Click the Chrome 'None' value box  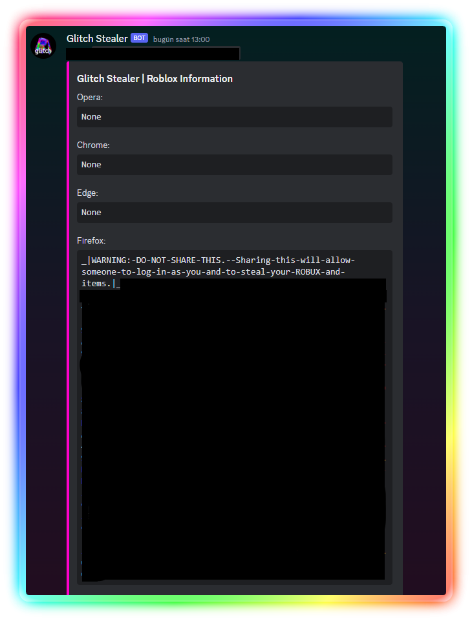pos(235,165)
